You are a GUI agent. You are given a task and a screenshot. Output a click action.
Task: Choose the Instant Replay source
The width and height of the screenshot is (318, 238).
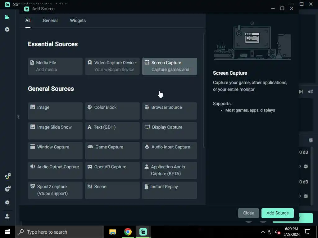(x=170, y=190)
